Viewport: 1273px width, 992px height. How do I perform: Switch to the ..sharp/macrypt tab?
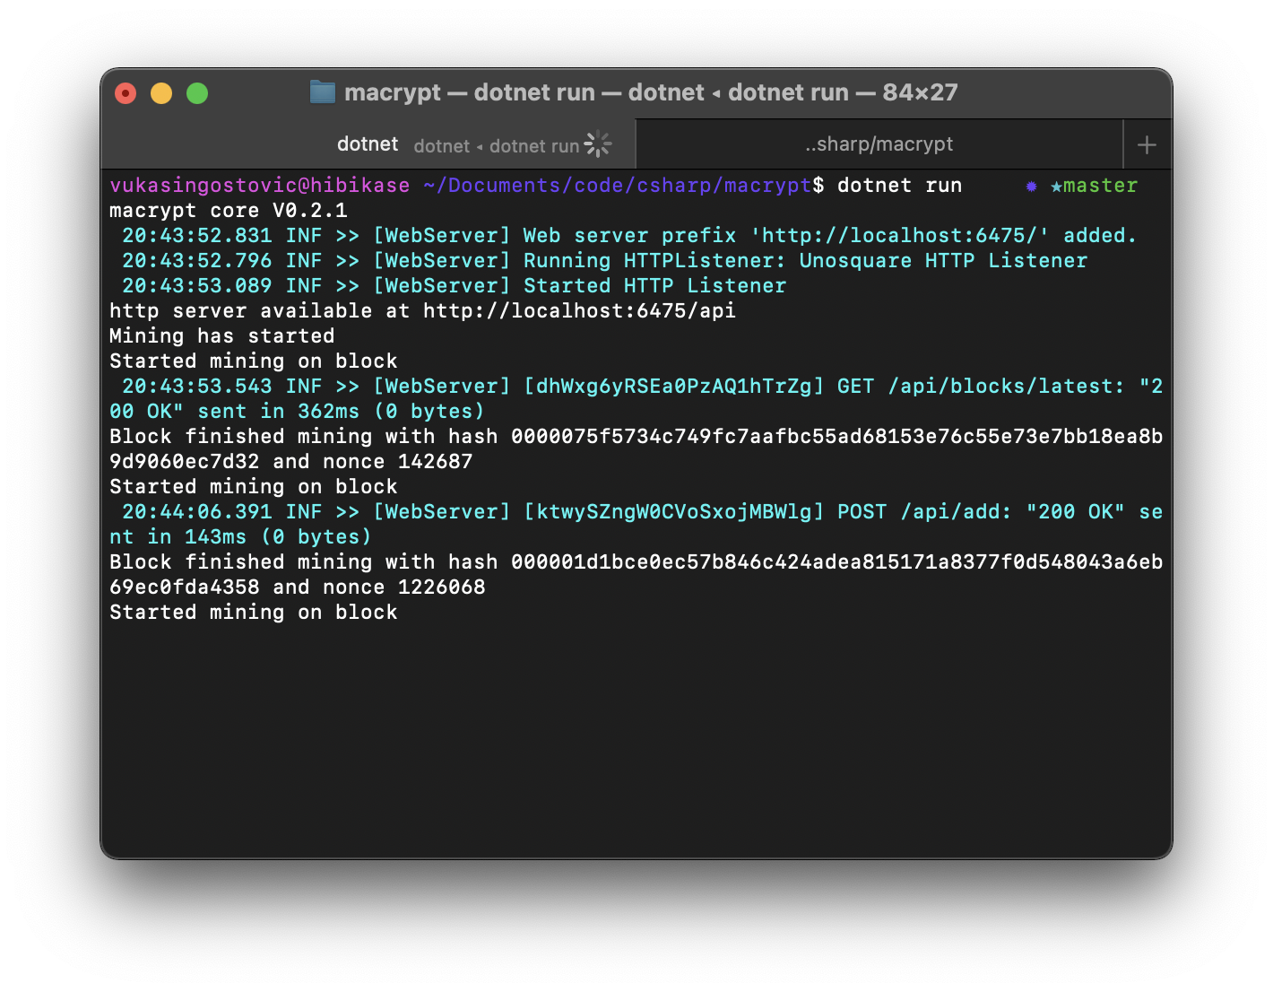click(x=879, y=144)
